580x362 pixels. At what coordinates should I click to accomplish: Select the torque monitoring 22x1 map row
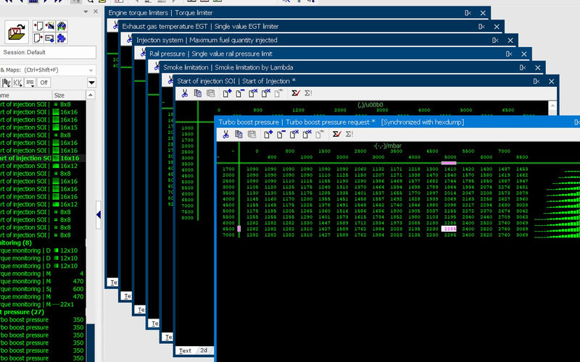(x=43, y=304)
